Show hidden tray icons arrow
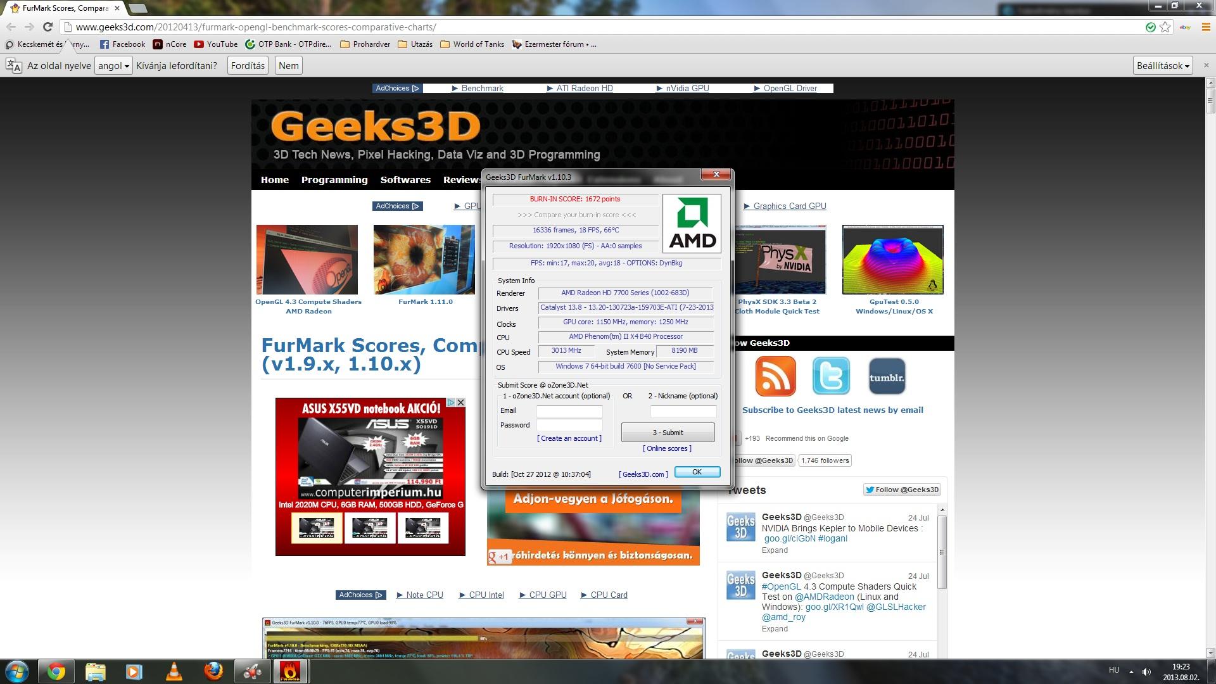The height and width of the screenshot is (684, 1216). tap(1131, 671)
